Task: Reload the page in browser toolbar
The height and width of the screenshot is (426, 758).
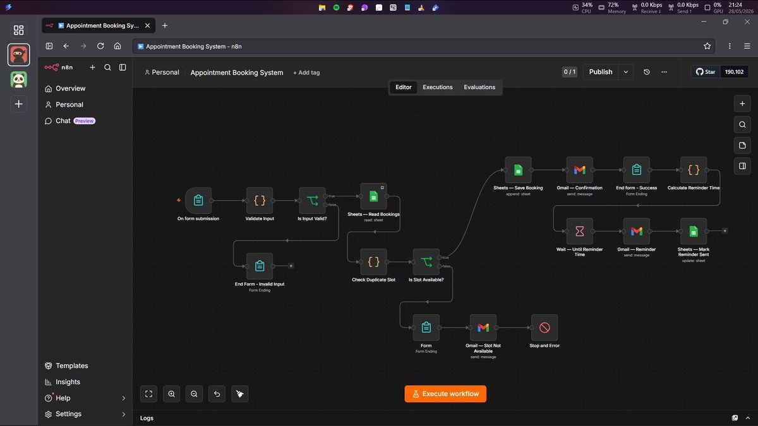Action: point(100,46)
